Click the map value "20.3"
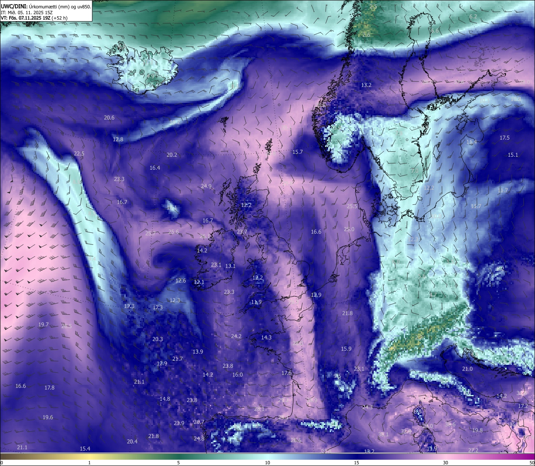The width and height of the screenshot is (535, 466). tap(158, 339)
